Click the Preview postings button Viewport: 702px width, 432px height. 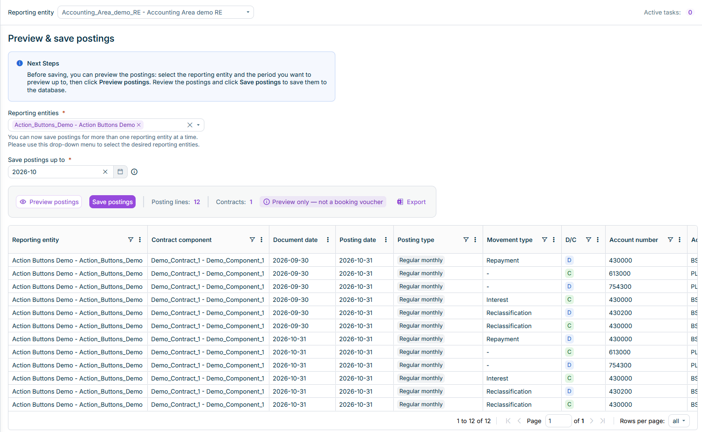pos(49,202)
